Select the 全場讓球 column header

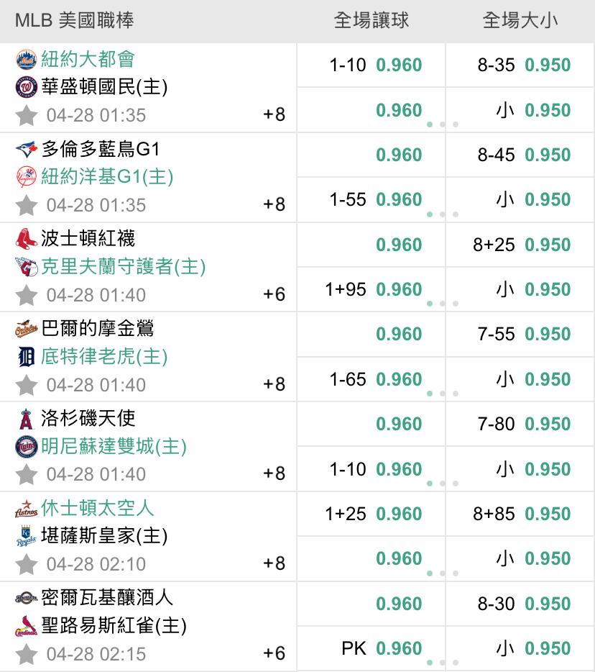coord(371,20)
